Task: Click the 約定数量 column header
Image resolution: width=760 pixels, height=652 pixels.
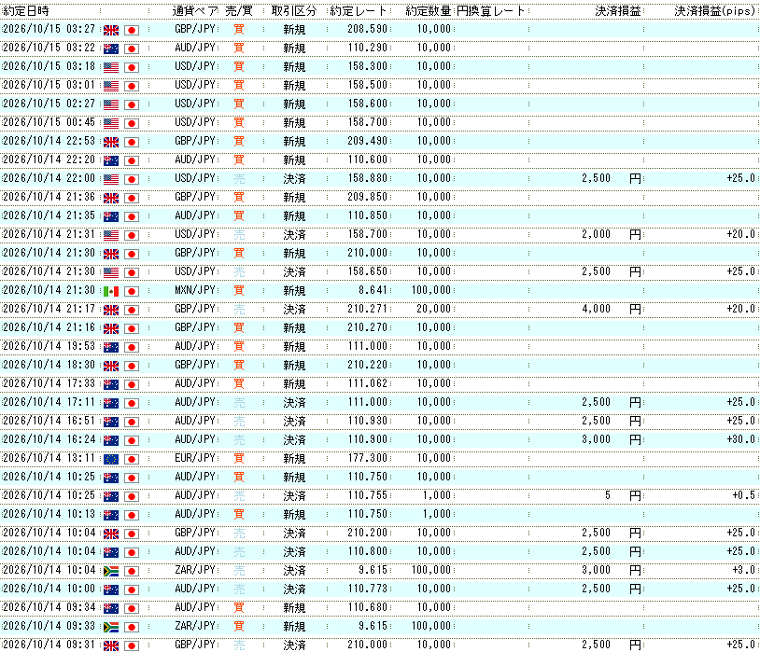Action: (428, 10)
